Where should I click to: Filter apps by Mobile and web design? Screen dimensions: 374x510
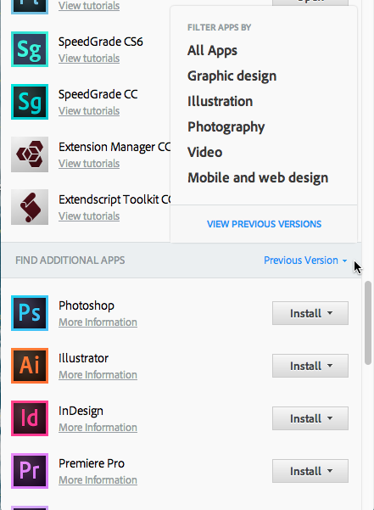click(x=258, y=177)
